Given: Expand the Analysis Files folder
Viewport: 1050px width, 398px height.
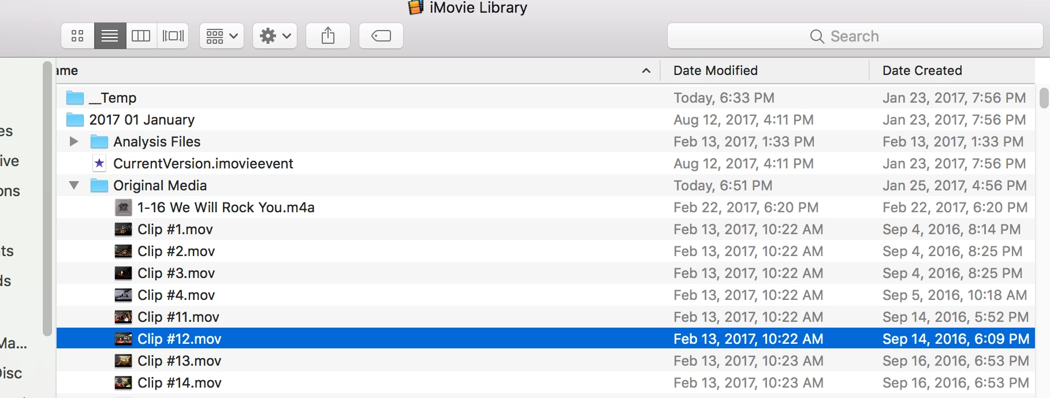Looking at the screenshot, I should click(x=73, y=141).
